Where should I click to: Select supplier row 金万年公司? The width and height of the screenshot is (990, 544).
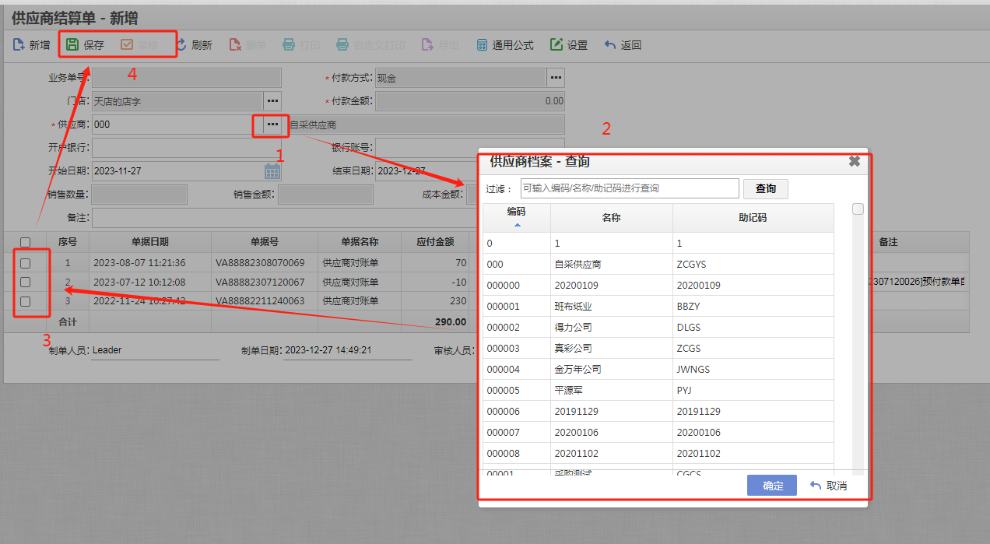(658, 370)
